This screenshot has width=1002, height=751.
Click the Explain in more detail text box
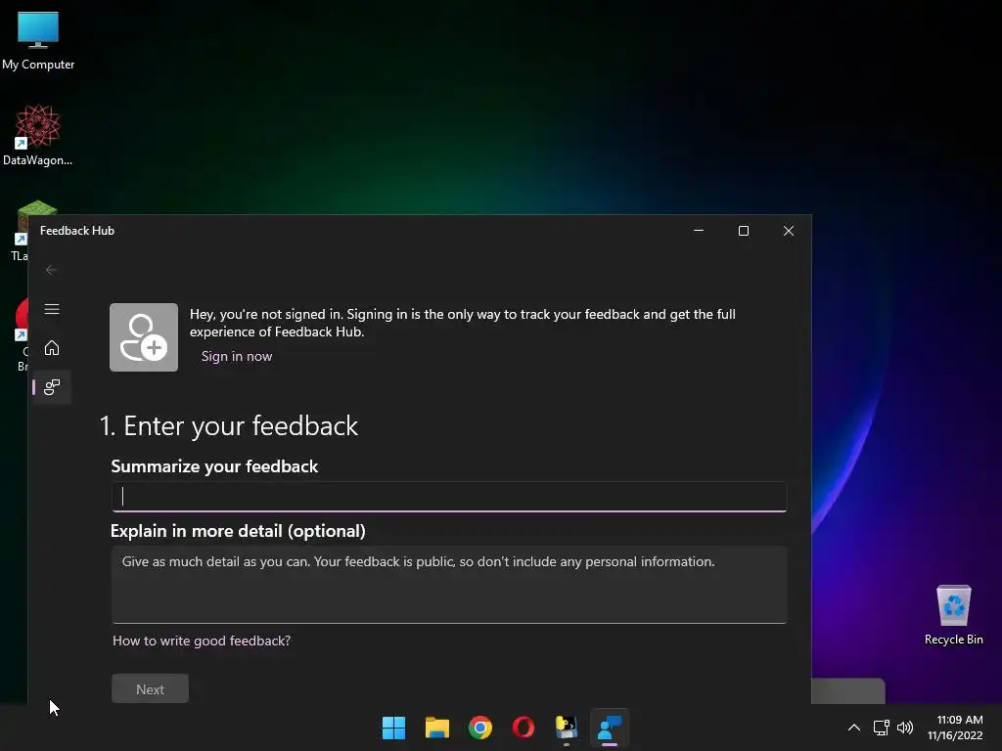[x=448, y=585]
